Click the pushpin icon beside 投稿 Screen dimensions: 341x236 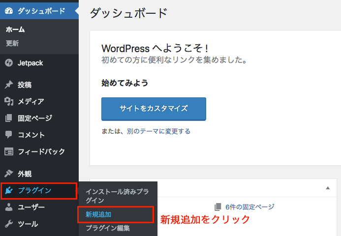click(x=9, y=85)
